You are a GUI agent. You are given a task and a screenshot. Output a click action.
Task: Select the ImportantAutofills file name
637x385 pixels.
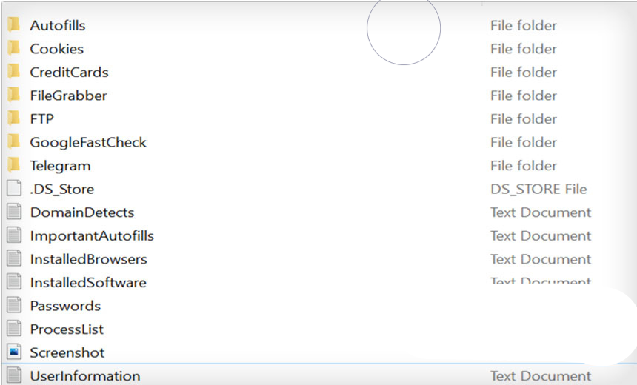click(92, 236)
